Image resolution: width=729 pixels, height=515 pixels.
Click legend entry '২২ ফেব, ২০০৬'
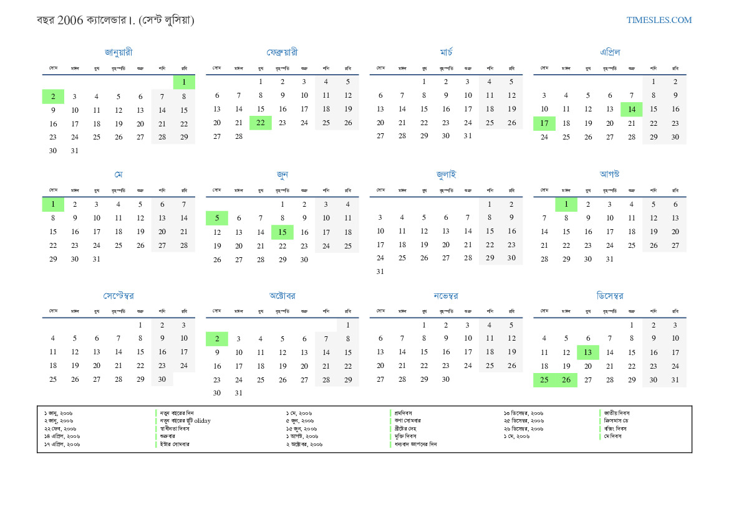(60, 428)
